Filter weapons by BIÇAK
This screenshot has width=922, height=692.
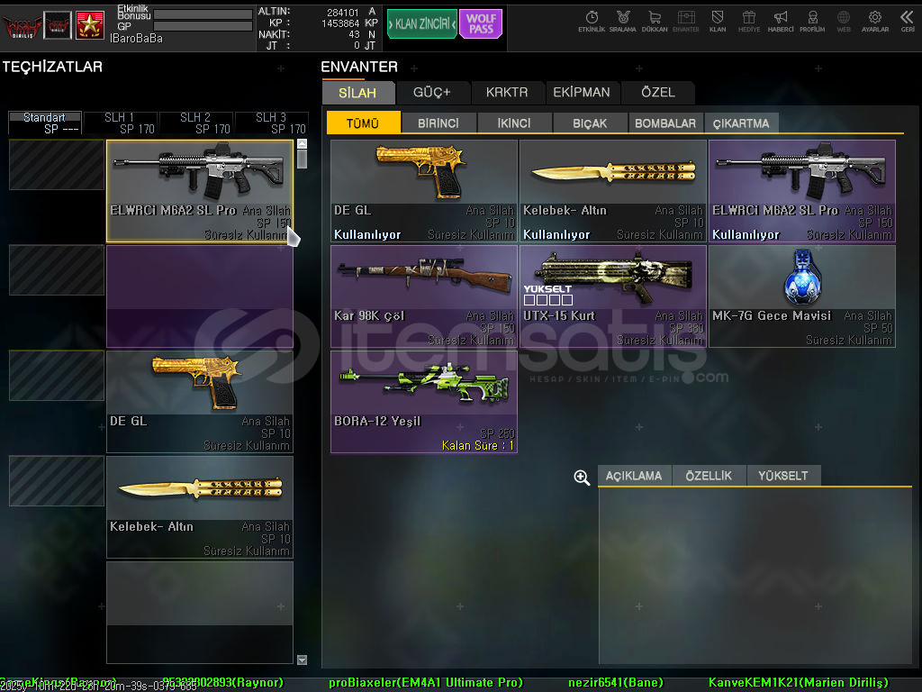click(590, 123)
